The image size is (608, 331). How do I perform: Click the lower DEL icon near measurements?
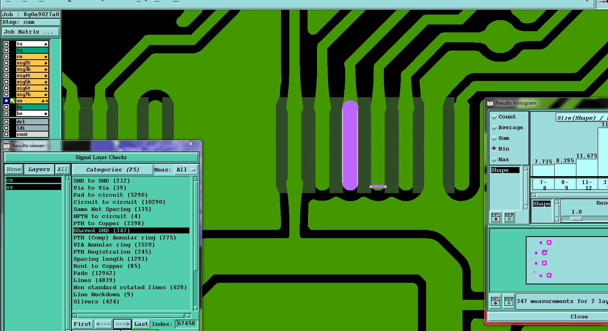[x=495, y=301]
